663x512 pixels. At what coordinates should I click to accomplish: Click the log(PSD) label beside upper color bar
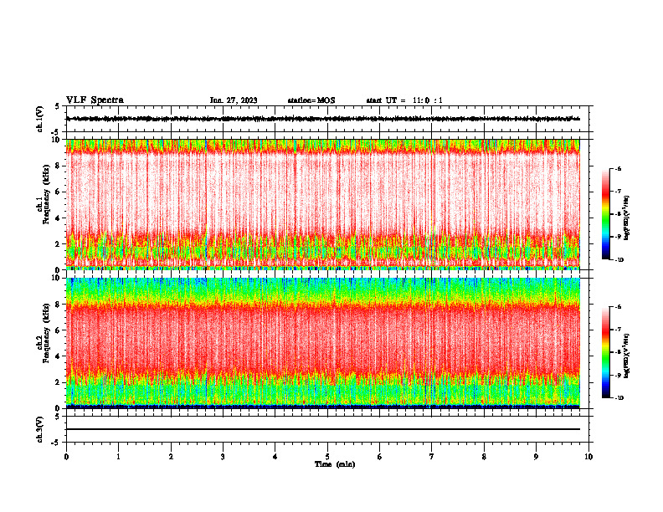click(x=627, y=218)
